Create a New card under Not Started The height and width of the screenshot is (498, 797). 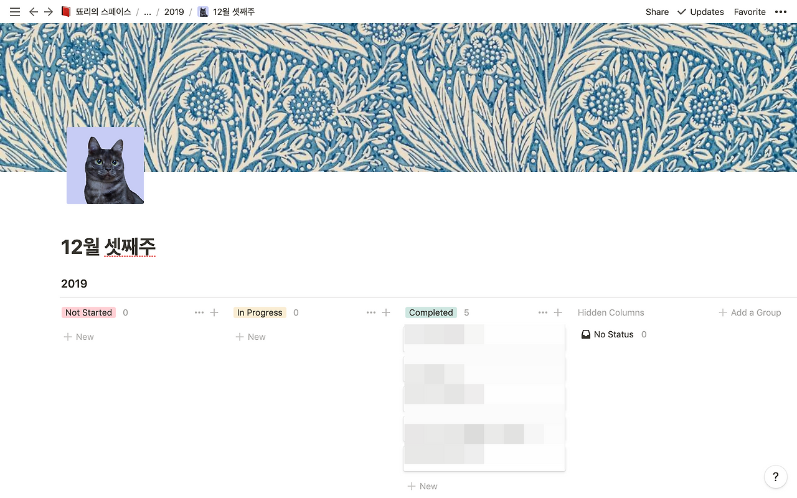coord(78,337)
